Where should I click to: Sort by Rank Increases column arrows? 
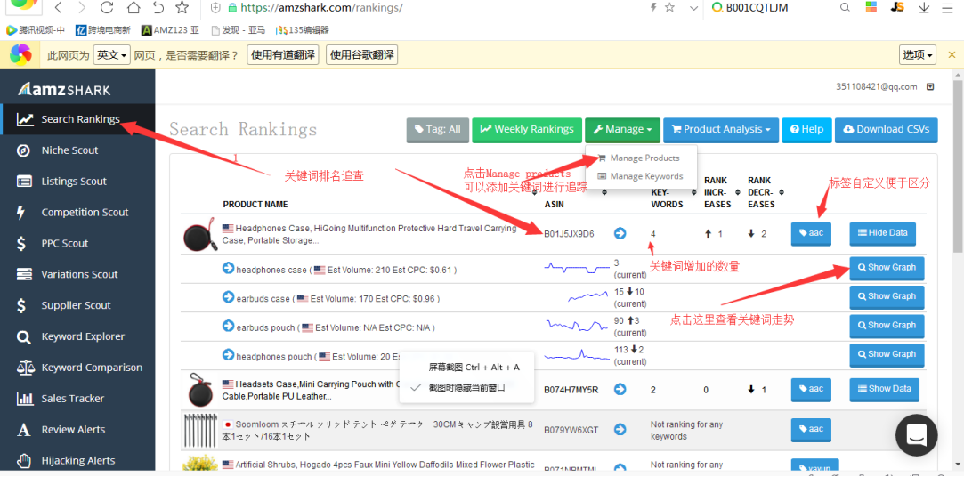[x=738, y=192]
